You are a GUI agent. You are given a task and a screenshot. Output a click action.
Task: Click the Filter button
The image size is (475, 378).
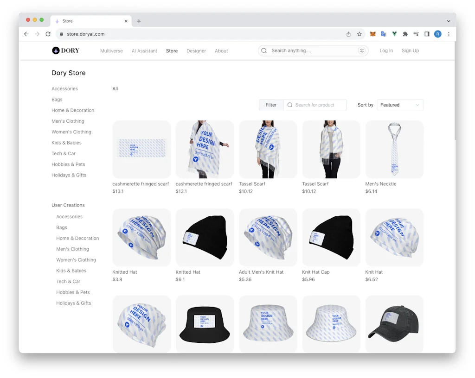(271, 105)
